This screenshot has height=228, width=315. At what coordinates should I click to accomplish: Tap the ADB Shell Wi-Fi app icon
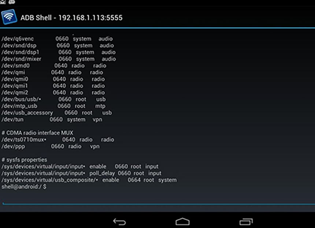pos(9,17)
